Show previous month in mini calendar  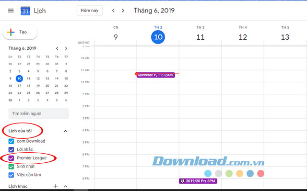point(57,48)
